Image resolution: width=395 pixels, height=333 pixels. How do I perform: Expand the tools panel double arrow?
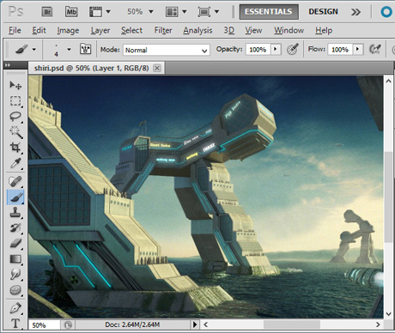coord(8,65)
